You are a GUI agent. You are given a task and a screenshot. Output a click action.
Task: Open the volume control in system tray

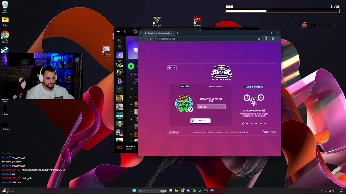tap(333, 191)
